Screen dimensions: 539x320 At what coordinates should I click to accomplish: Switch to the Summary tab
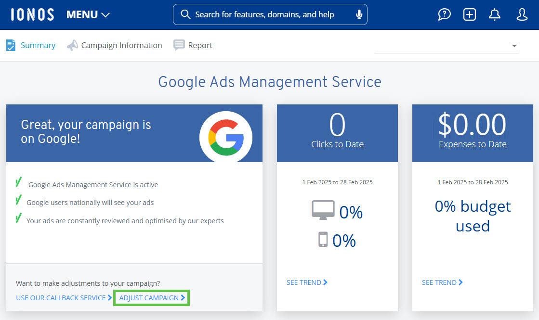(38, 45)
